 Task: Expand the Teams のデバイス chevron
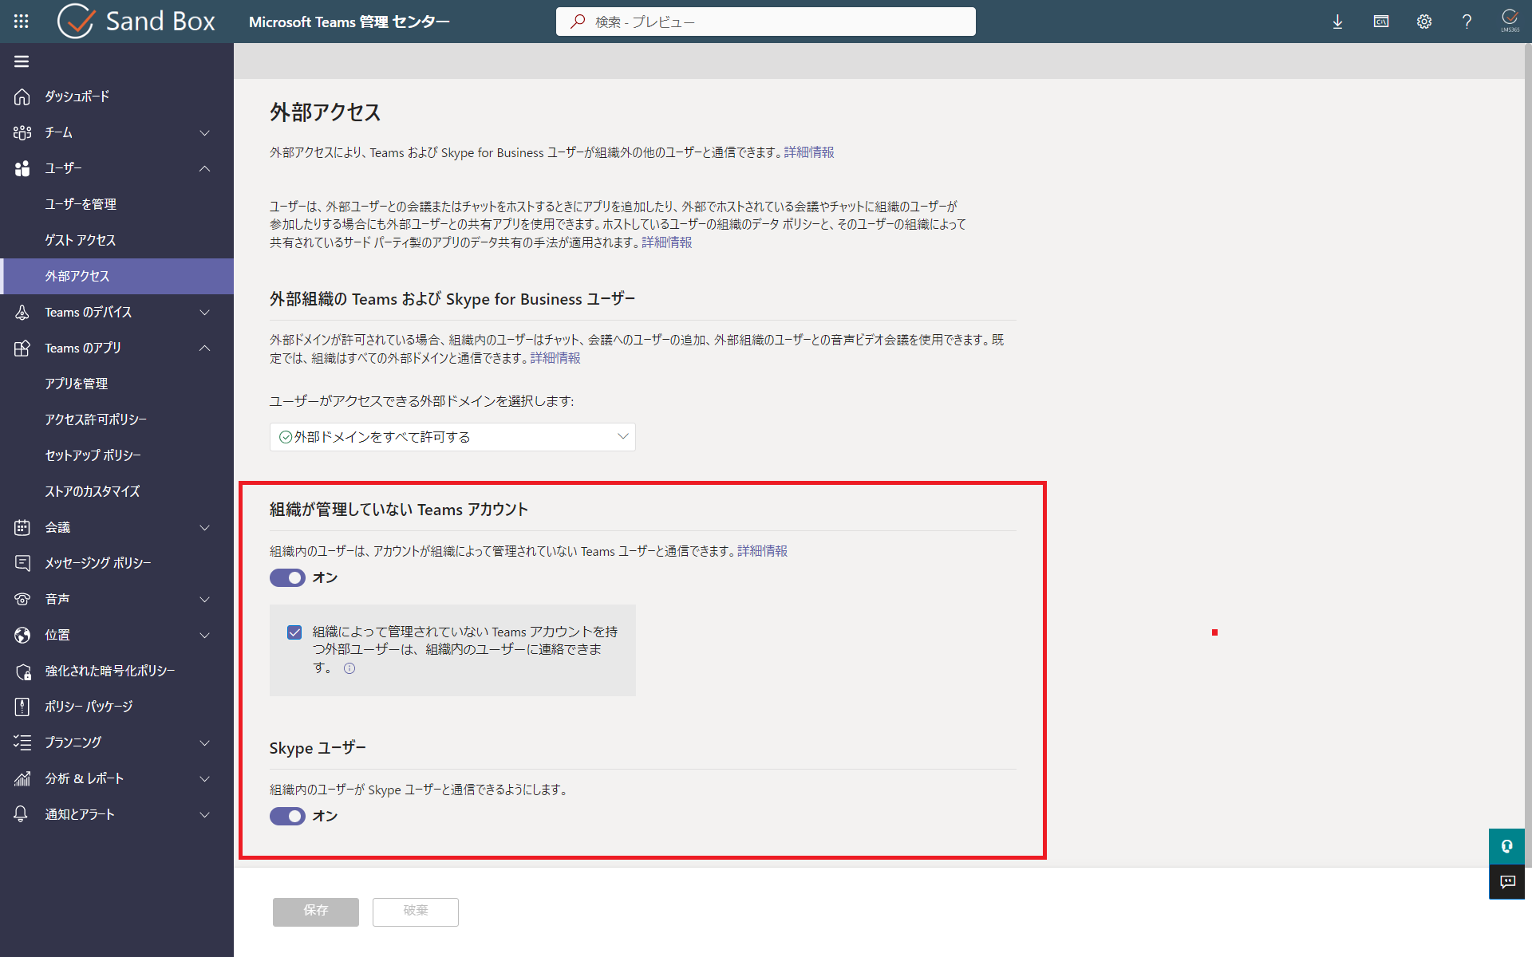(x=205, y=313)
